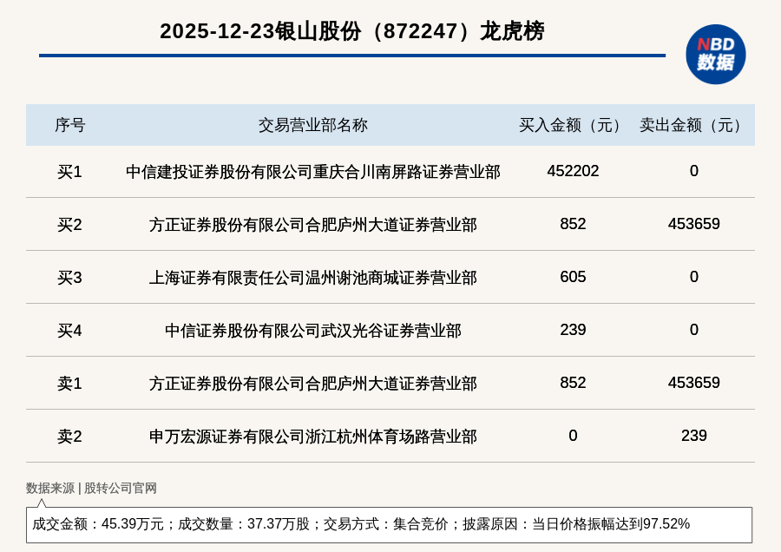
Task: Click the page title 银山股份龙虎榜
Action: pyautogui.click(x=351, y=31)
